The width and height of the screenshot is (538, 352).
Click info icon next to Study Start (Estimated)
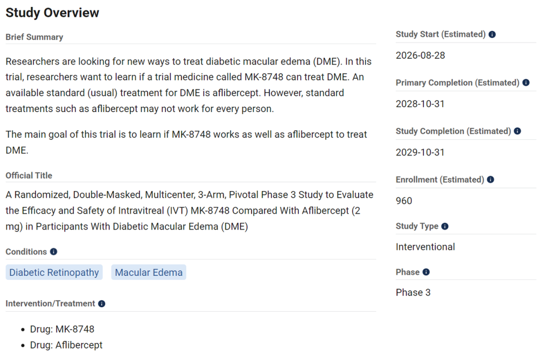tap(492, 34)
